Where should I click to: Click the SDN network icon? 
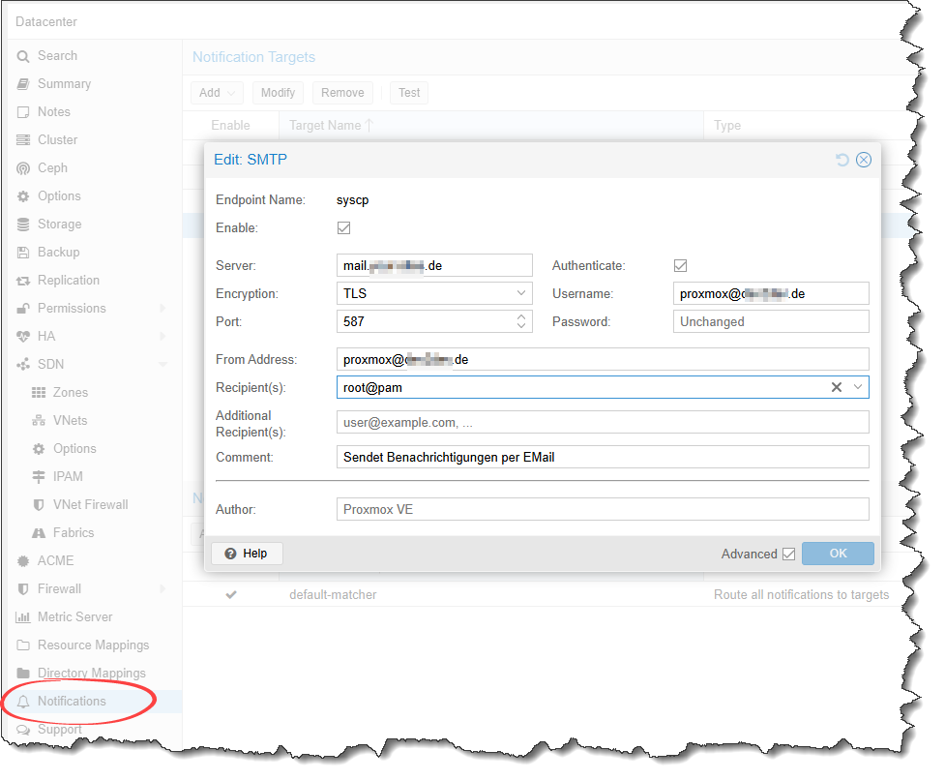pos(23,364)
